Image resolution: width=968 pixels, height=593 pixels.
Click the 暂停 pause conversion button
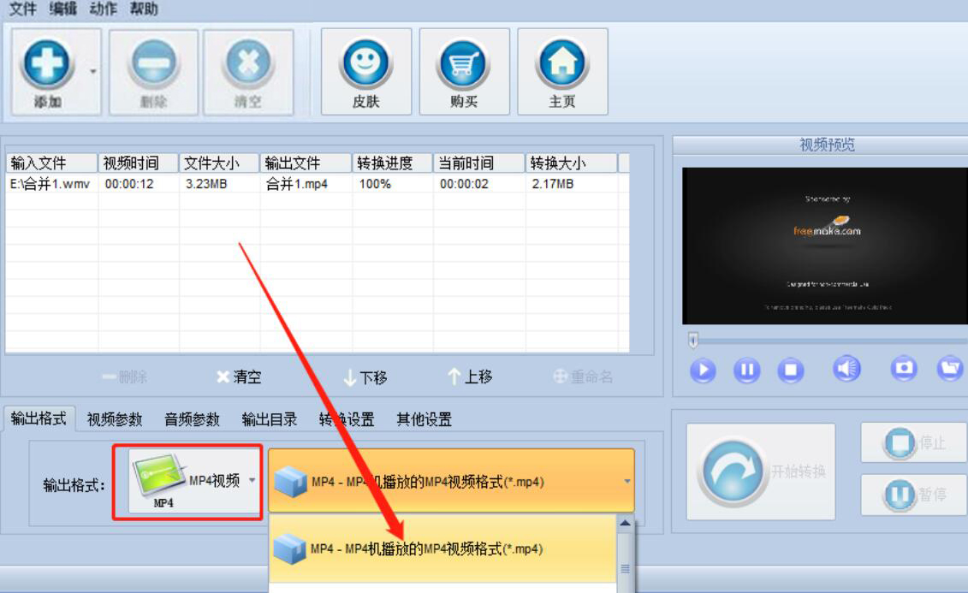pyautogui.click(x=914, y=495)
